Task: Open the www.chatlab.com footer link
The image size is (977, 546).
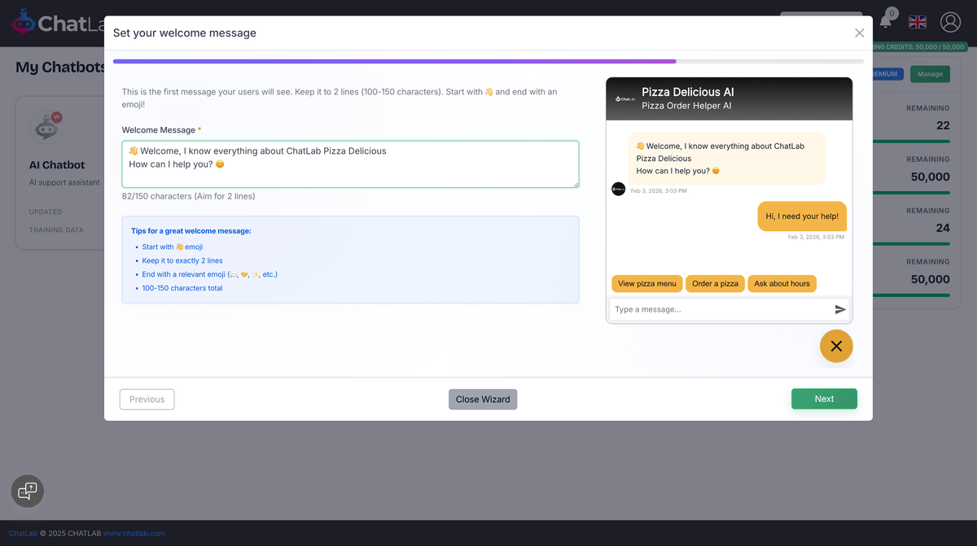Action: 132,534
